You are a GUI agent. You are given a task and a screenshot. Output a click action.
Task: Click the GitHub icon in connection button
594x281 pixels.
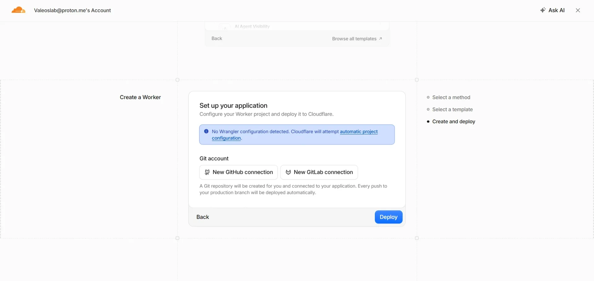(207, 172)
